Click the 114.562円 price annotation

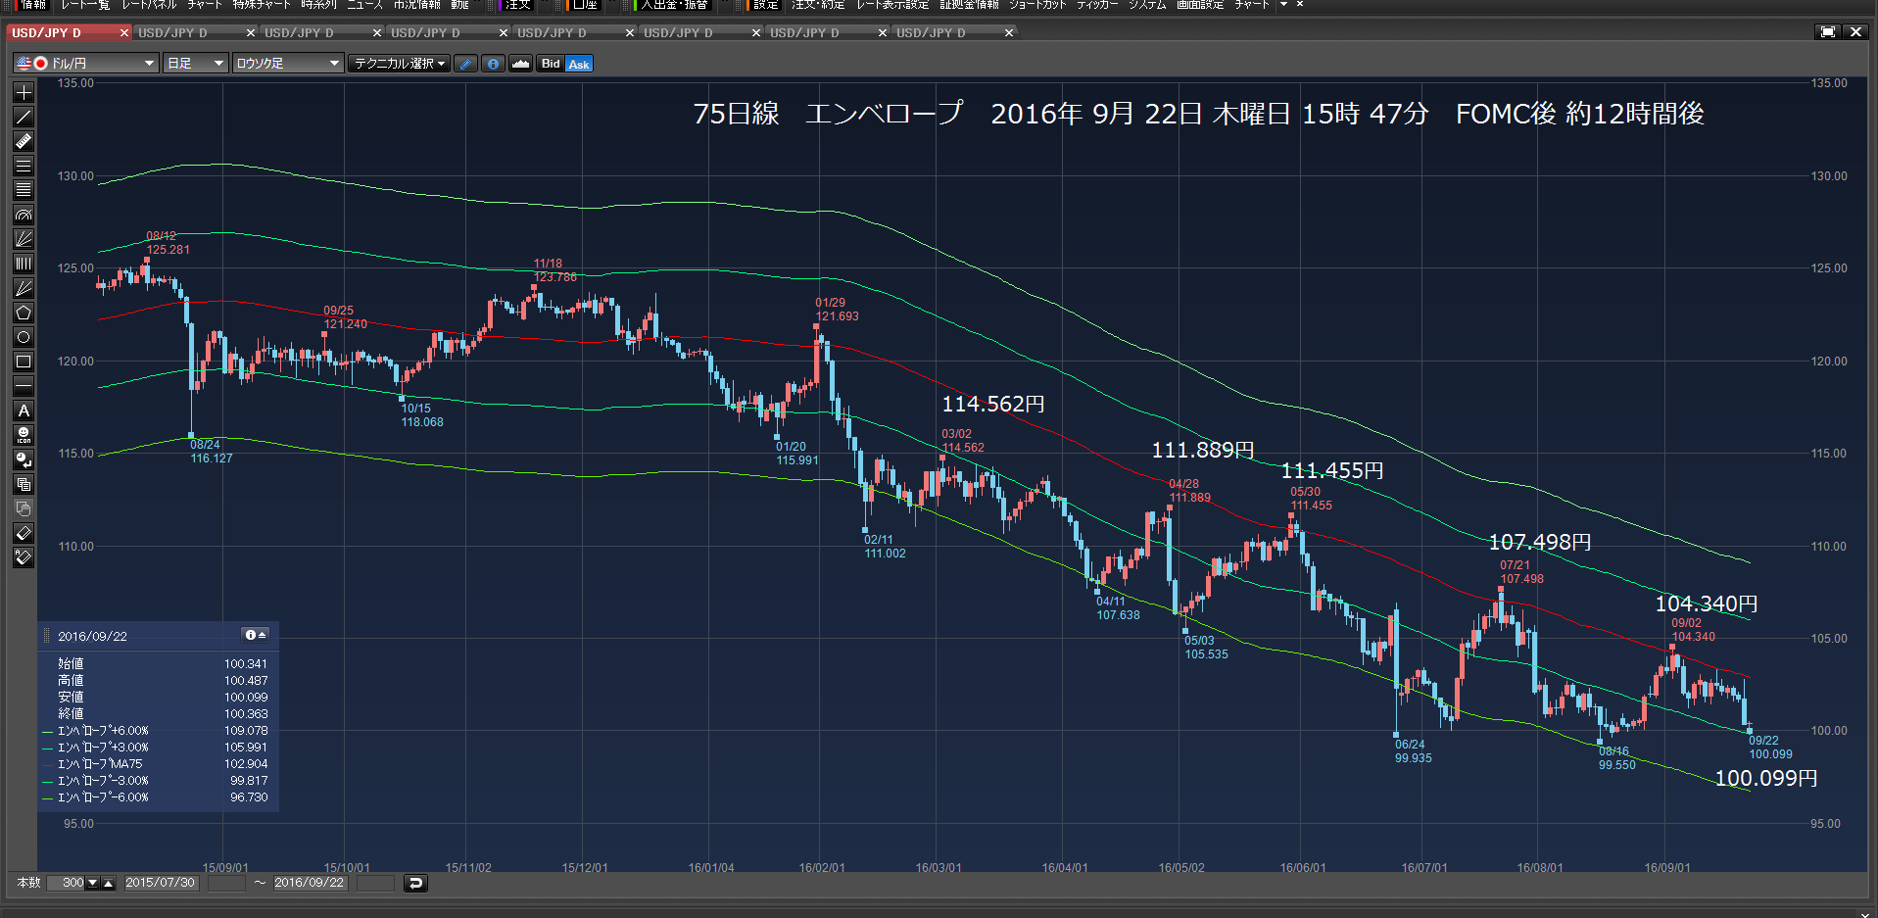click(993, 404)
